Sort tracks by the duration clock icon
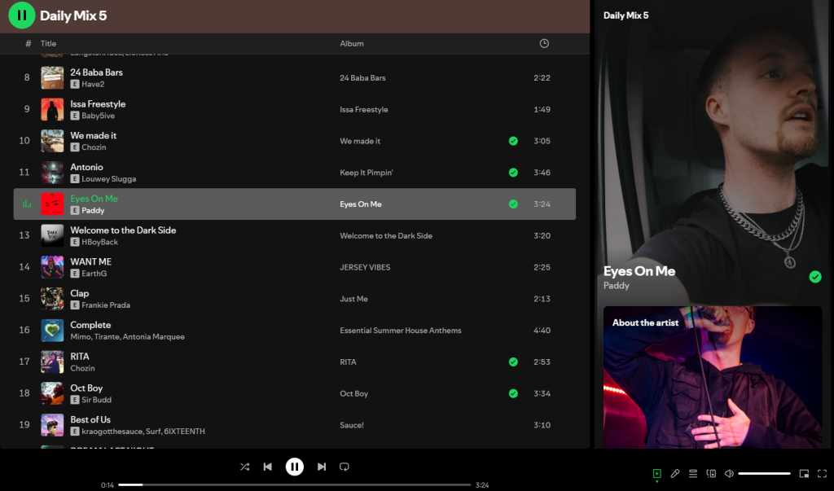Viewport: 834px width, 491px height. [544, 44]
